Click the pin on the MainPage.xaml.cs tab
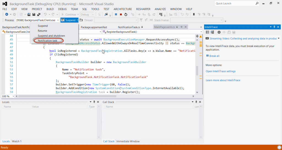The height and width of the screenshot is (150, 282). coord(181,27)
